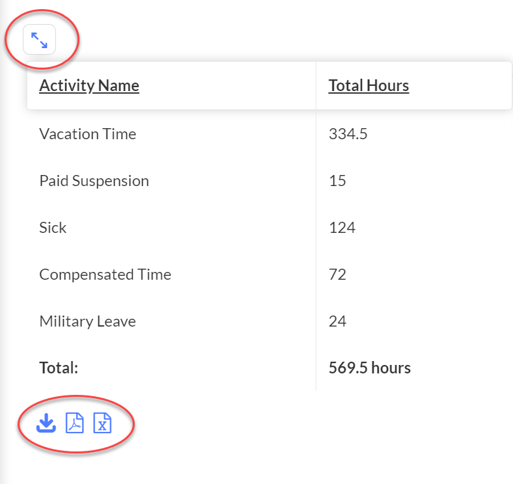Click the 569.5 hours total value
513x484 pixels.
click(x=370, y=368)
